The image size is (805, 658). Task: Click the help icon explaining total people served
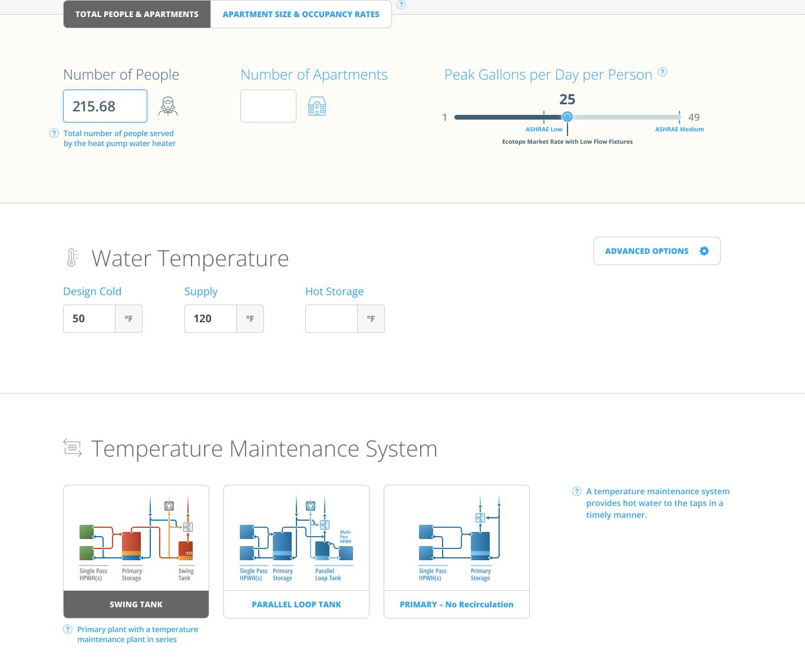(54, 133)
